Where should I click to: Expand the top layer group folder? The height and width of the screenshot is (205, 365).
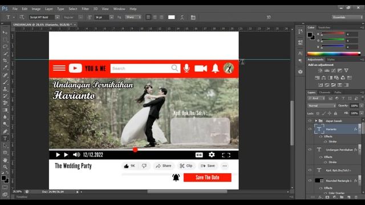coord(316,121)
